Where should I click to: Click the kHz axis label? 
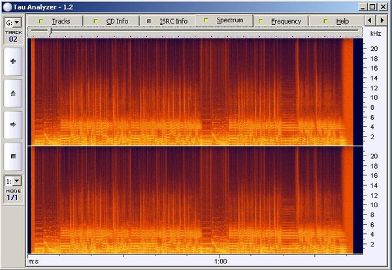(376, 33)
